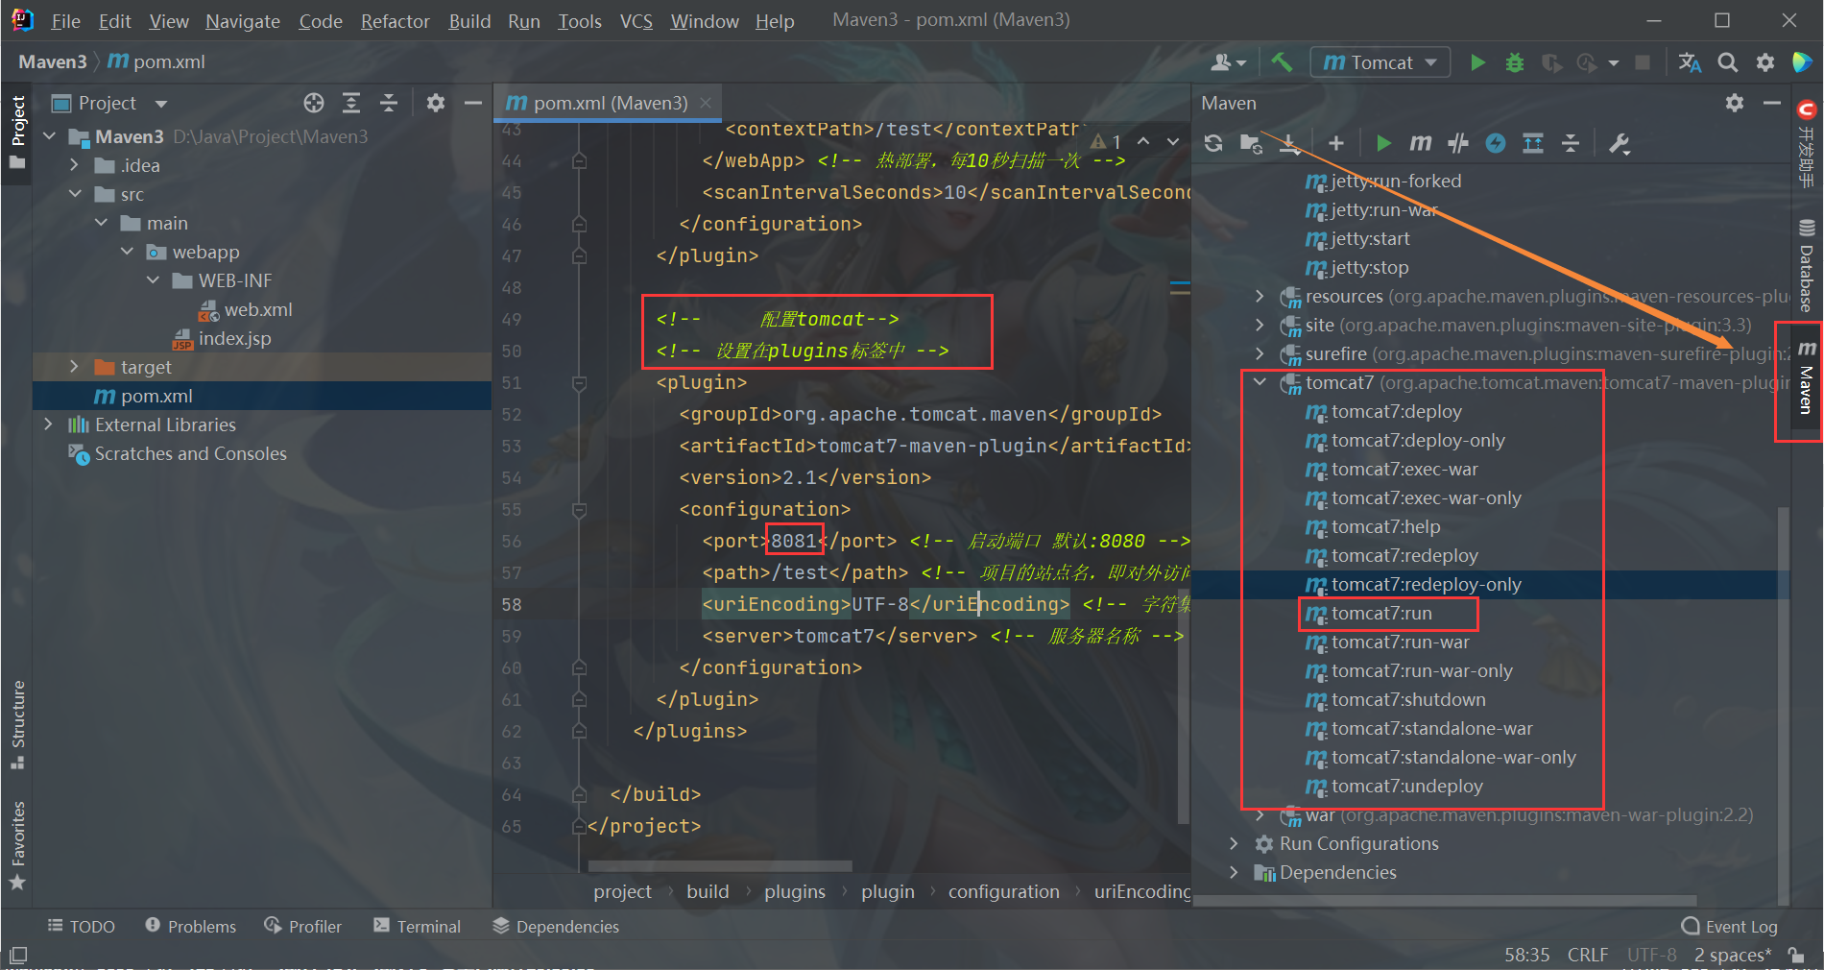This screenshot has width=1824, height=970.
Task: Run selected Maven build
Action: pos(1383,143)
